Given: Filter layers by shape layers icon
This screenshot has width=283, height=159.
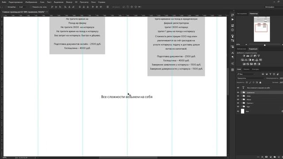Looking at the screenshot, I should pyautogui.click(x=274, y=74).
